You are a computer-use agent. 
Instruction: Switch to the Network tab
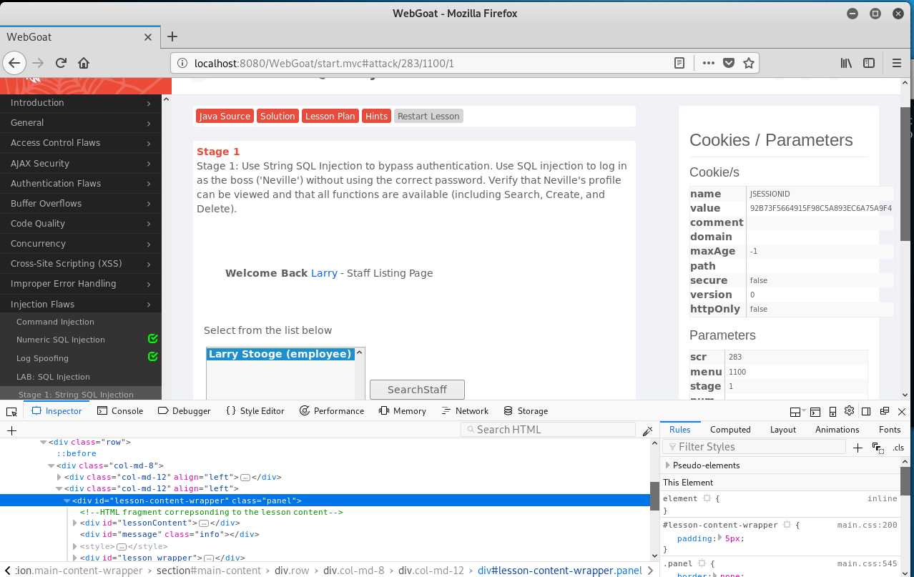click(465, 411)
